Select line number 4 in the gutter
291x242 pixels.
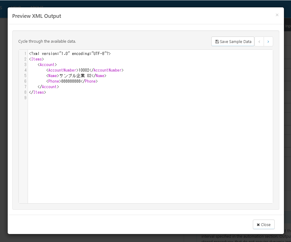click(x=25, y=70)
